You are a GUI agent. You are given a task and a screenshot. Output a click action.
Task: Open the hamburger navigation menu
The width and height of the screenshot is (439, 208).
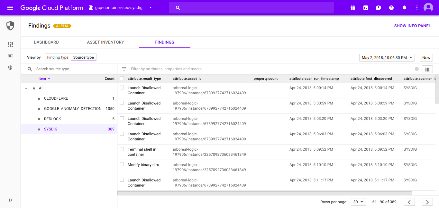pos(10,8)
